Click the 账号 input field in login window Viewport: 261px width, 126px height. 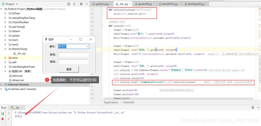click(x=73, y=55)
